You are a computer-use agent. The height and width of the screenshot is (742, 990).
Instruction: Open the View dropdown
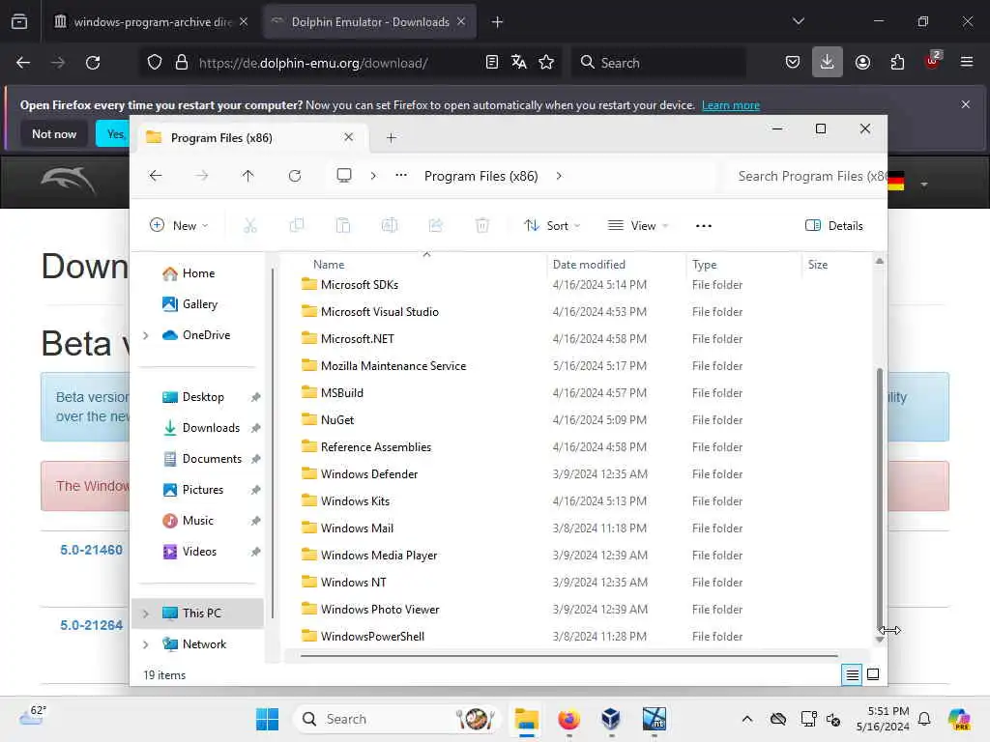[638, 226]
